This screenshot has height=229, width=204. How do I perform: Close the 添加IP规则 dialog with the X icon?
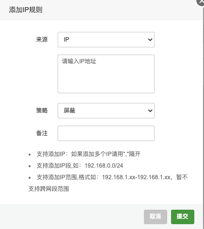pyautogui.click(x=201, y=1)
